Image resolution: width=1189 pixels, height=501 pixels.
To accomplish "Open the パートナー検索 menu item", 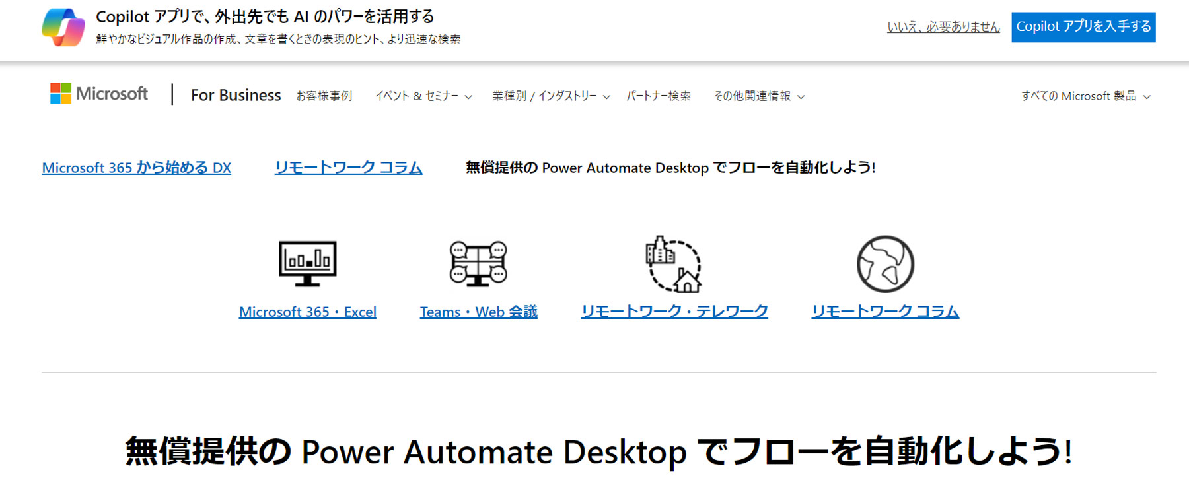I will [659, 96].
